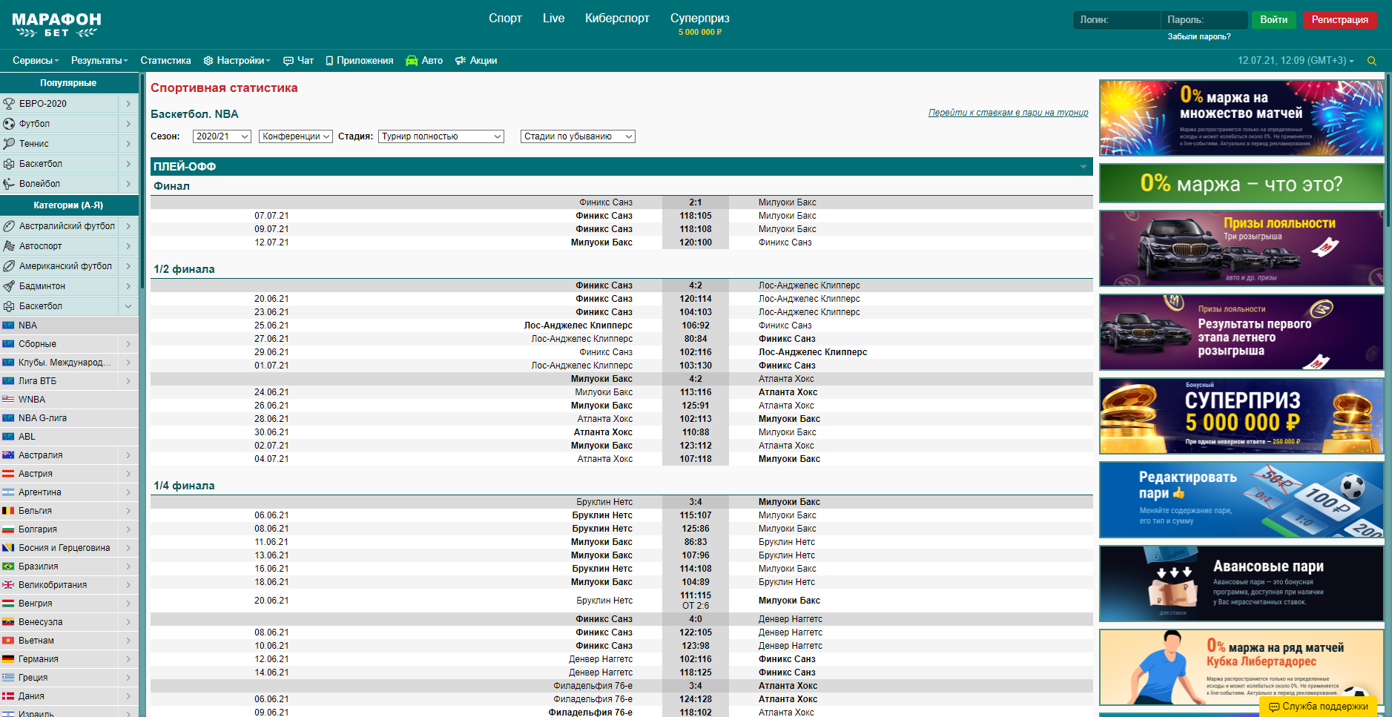This screenshot has width=1392, height=717.
Task: Click the Вьетнам flag icon
Action: point(8,641)
